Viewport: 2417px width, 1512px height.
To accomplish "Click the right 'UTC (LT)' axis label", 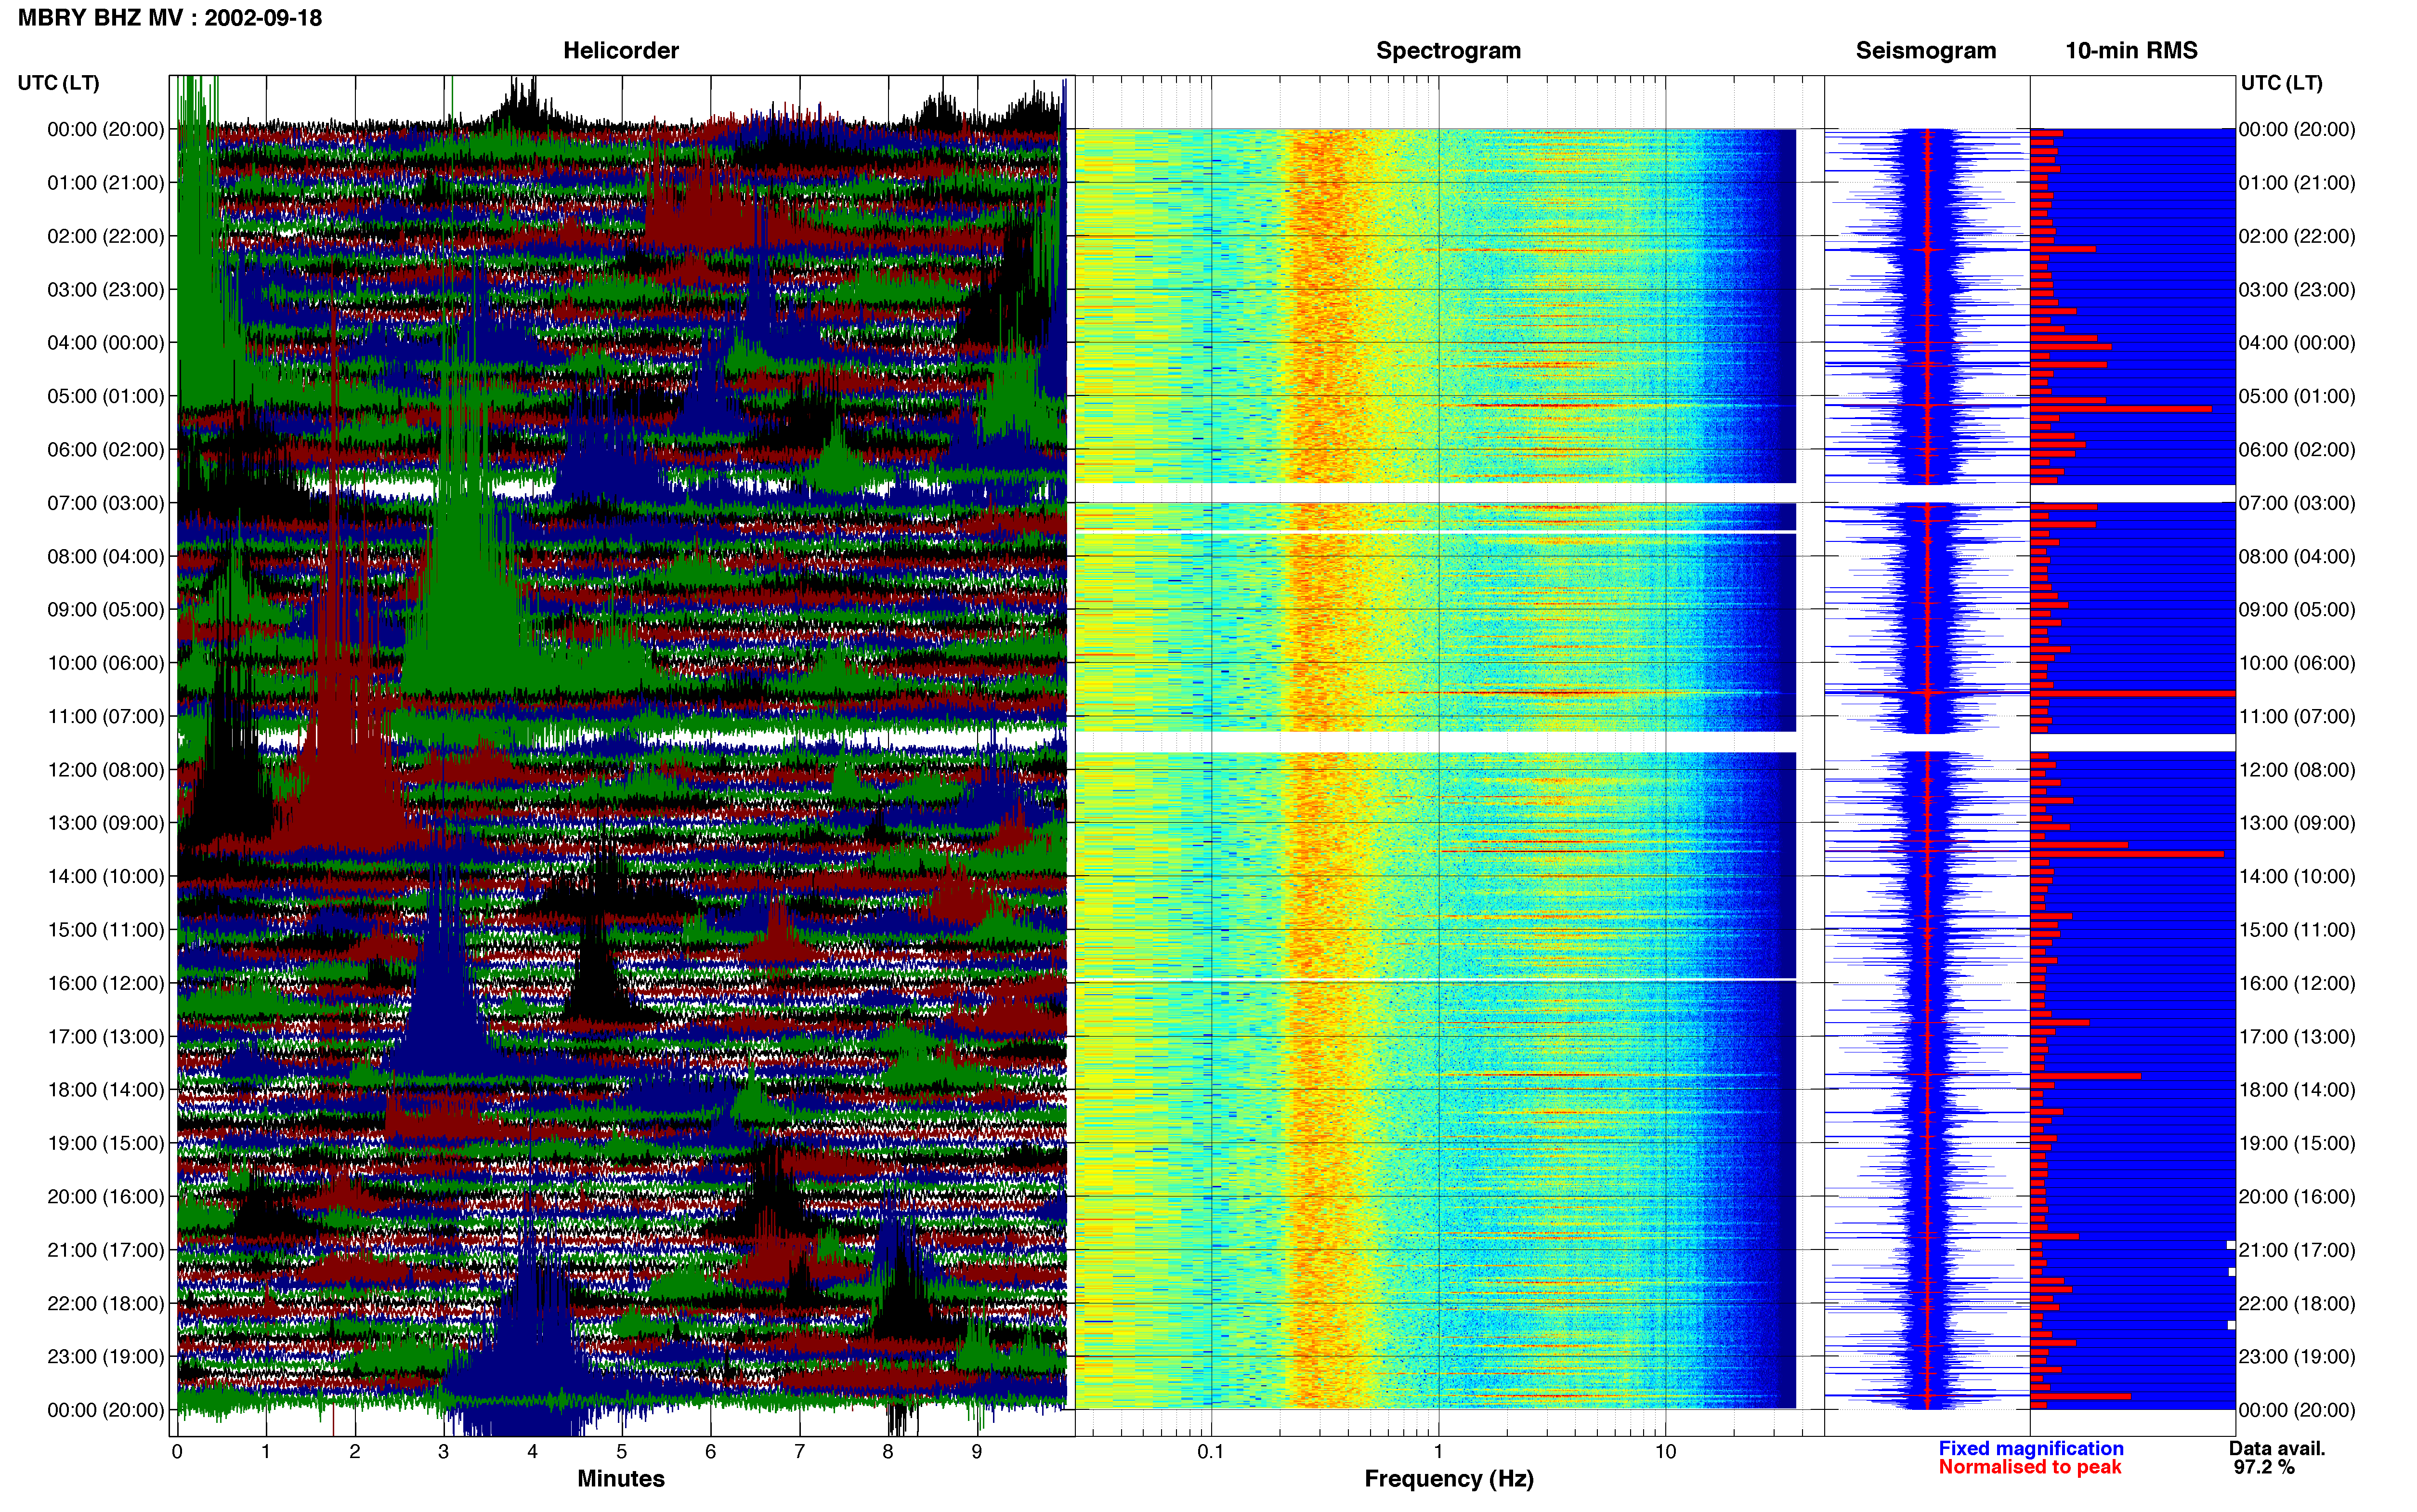I will [2281, 83].
